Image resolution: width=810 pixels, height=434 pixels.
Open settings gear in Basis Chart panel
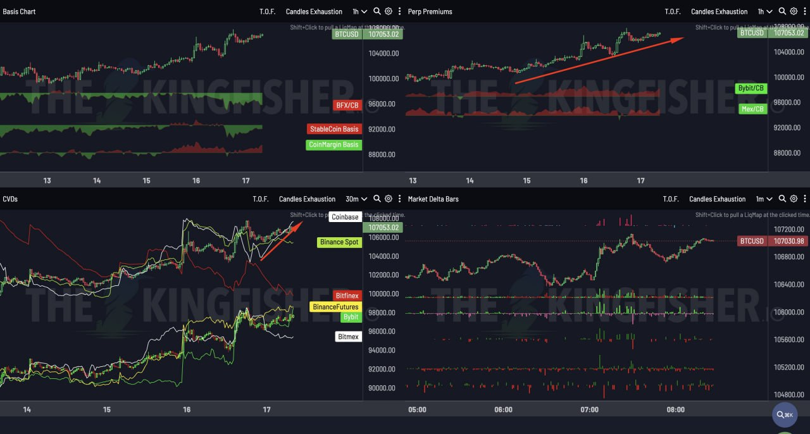tap(389, 11)
